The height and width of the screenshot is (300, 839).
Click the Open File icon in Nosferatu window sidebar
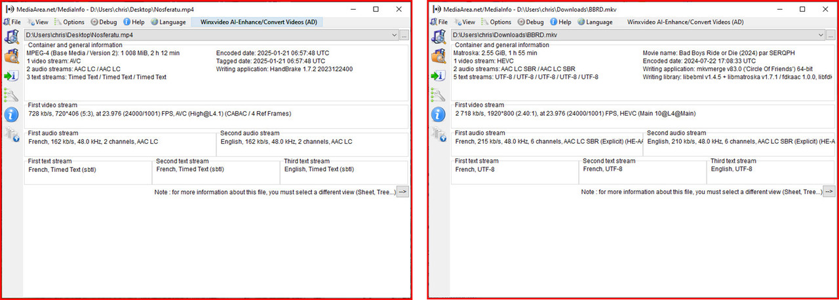12,37
